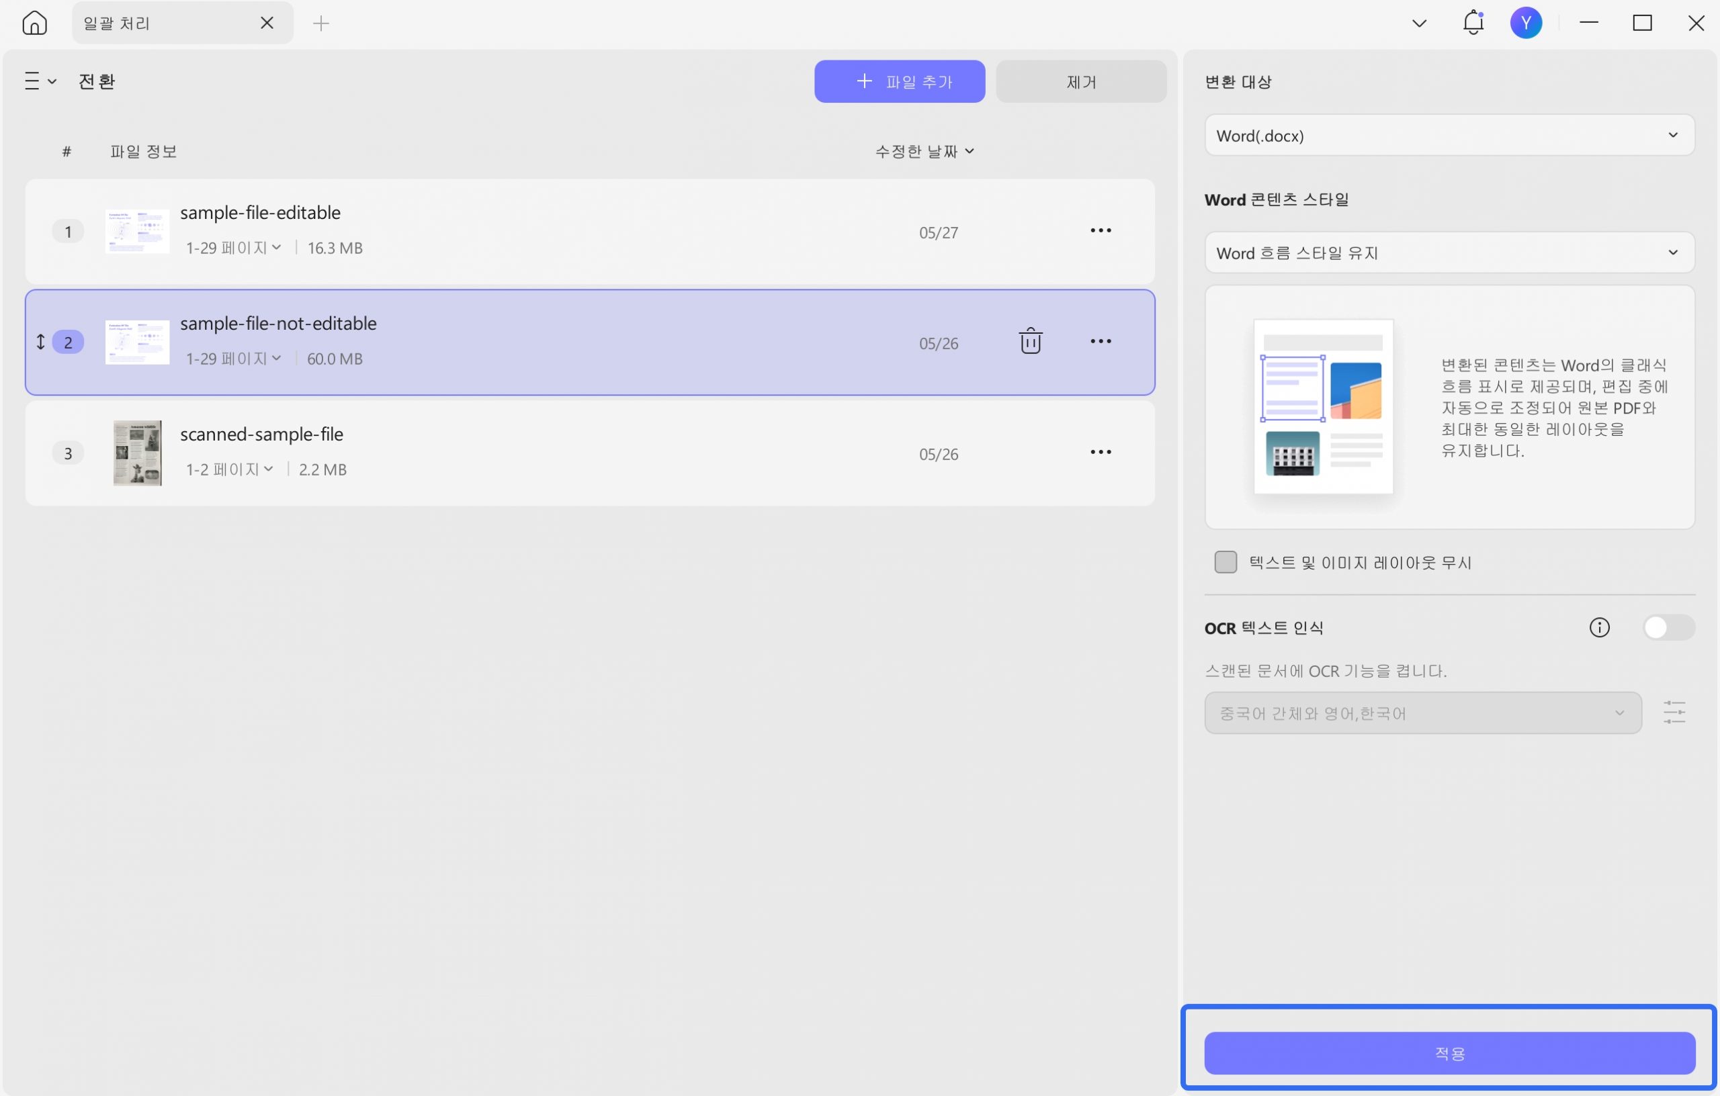Image resolution: width=1720 pixels, height=1096 pixels.
Task: Minimize the window
Action: (1588, 23)
